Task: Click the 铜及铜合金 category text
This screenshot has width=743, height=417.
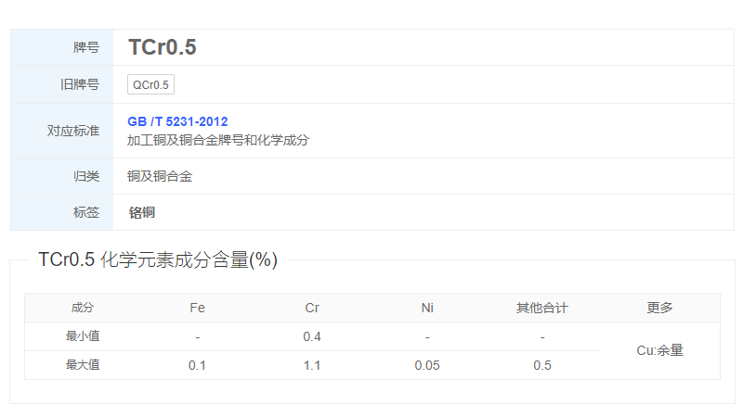Action: [160, 176]
